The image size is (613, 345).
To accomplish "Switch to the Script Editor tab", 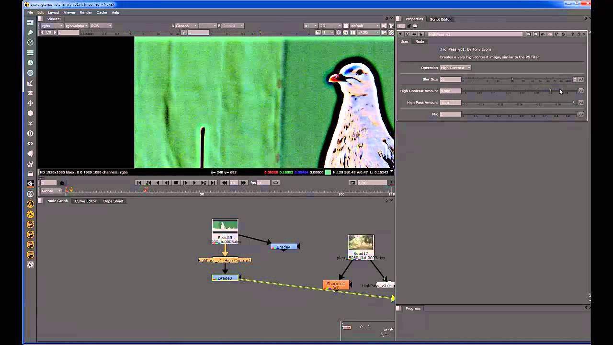I will click(x=440, y=19).
